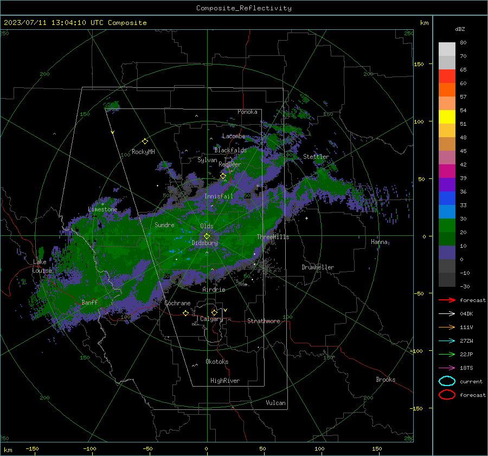The width and height of the screenshot is (488, 456).
Task: Click the magenta 18TS arrow icon
Action: pos(447,368)
